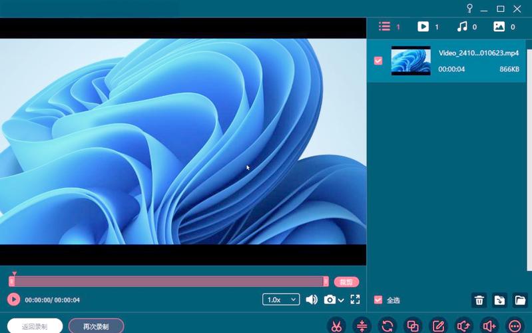Open the more tools ellipsis button
Viewport: 532px width, 333px height.
coord(515,326)
